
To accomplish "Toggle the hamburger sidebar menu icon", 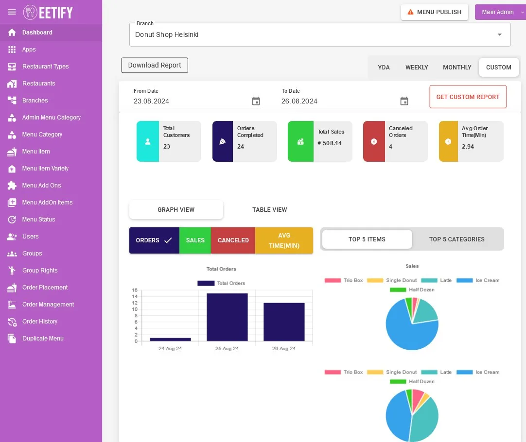I will tap(12, 12).
